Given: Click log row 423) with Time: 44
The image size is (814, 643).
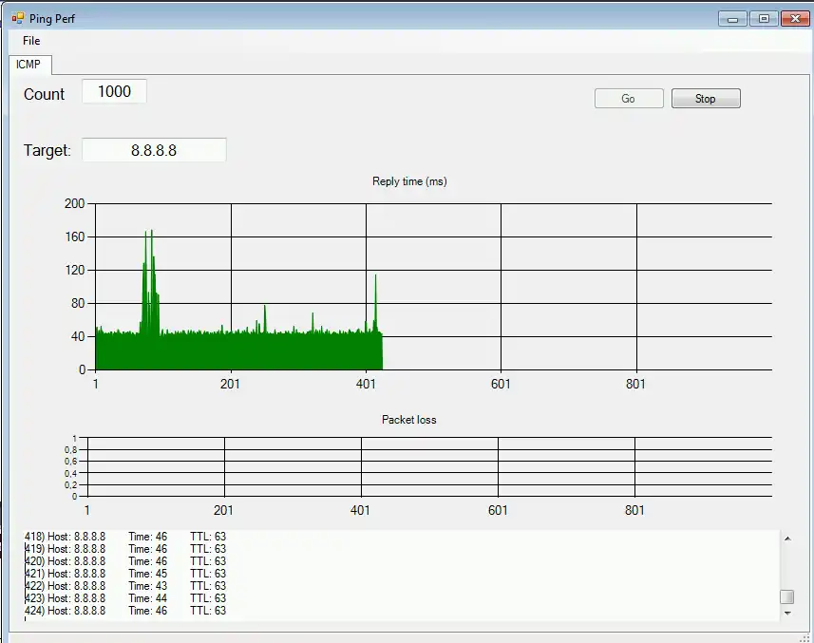Looking at the screenshot, I should pos(125,598).
